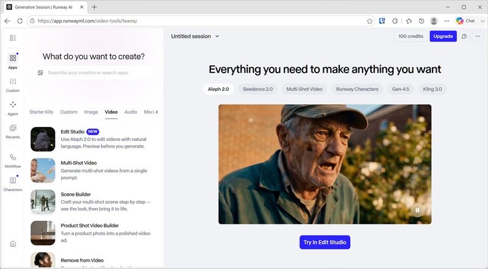Open the session more options menu

click(478, 36)
